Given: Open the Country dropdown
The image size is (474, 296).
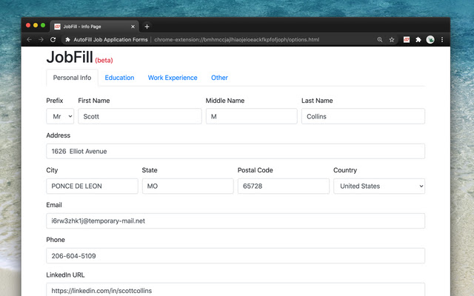Looking at the screenshot, I should tap(378, 186).
